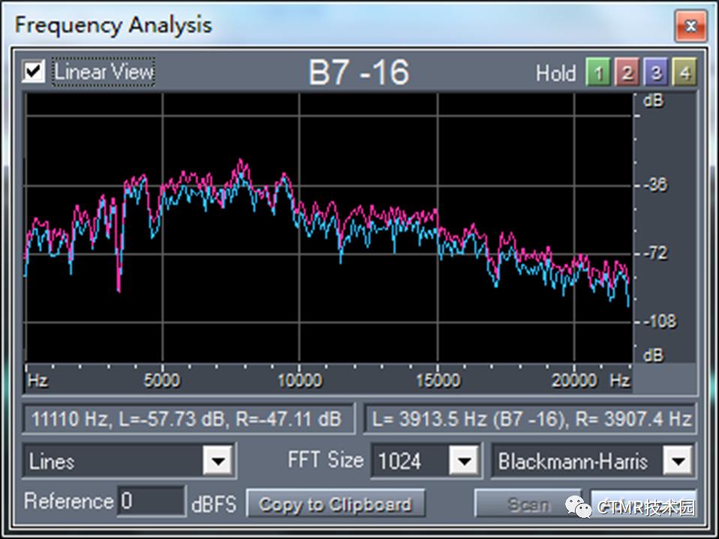Click the Linear View label

coord(104,72)
